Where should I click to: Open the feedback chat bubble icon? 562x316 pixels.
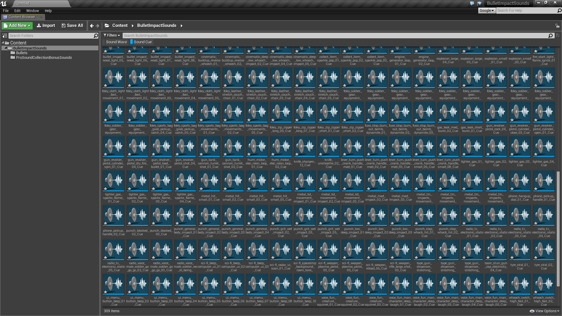[472, 4]
